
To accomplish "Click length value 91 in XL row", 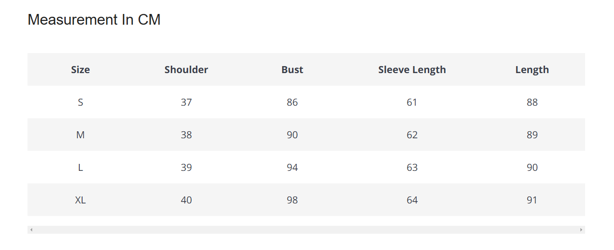I will pyautogui.click(x=532, y=200).
